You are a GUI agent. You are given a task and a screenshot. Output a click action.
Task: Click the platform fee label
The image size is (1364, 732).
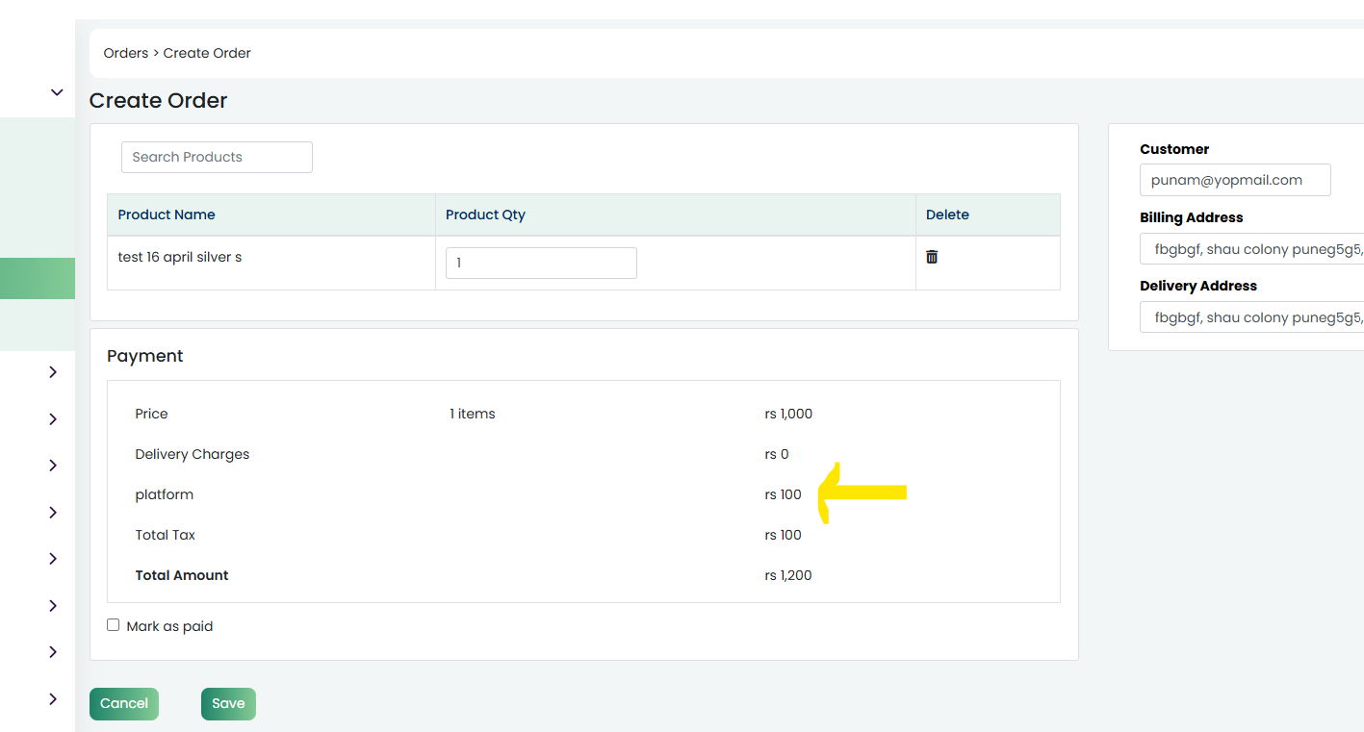pos(165,494)
